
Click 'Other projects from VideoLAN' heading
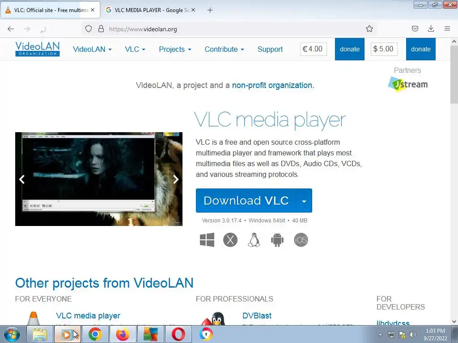pos(104,283)
